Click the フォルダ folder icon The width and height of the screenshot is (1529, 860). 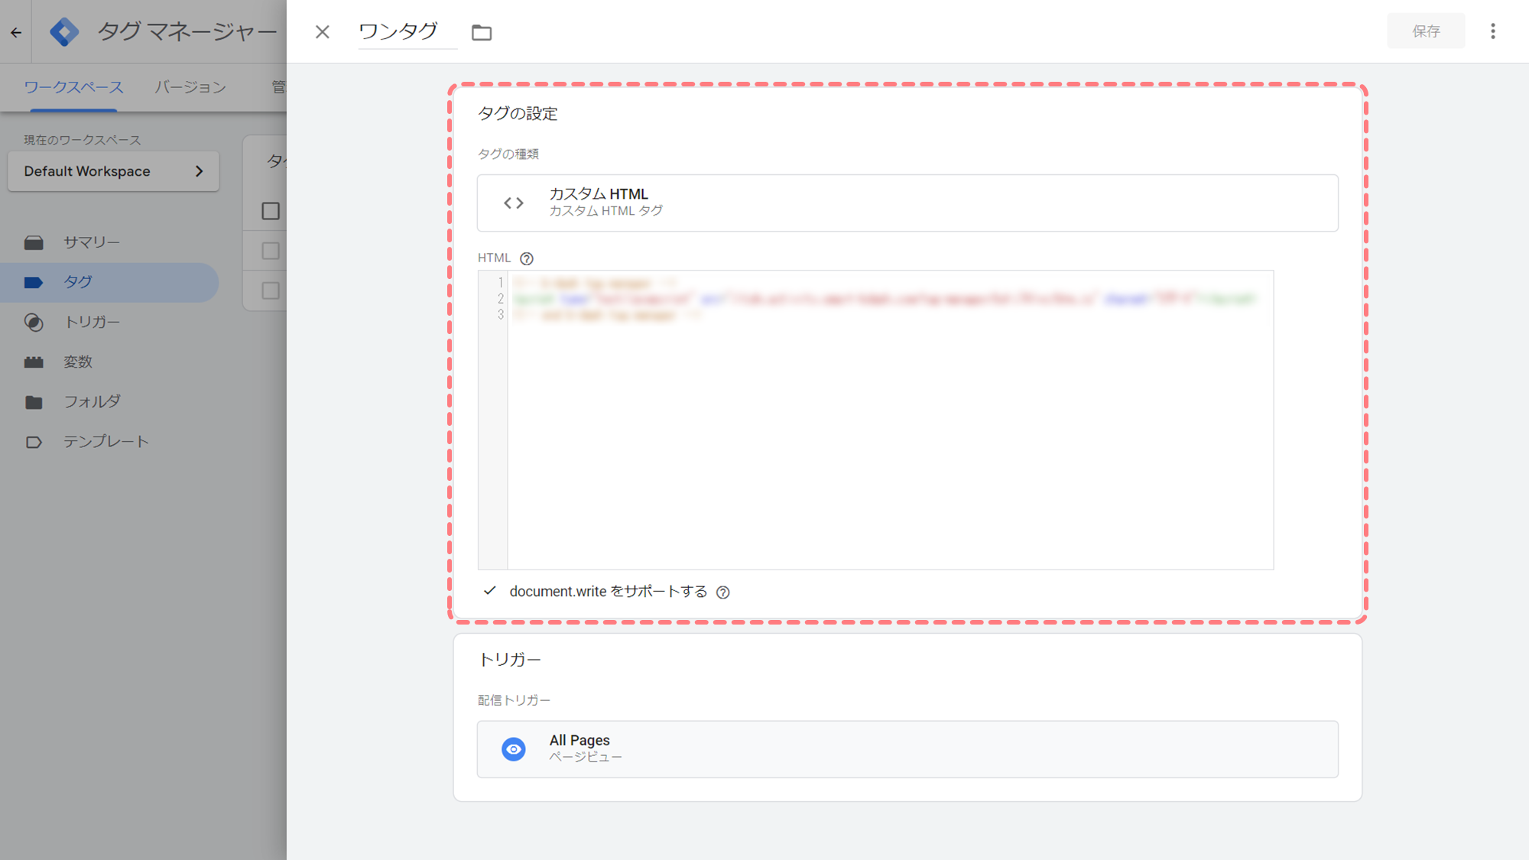tap(34, 402)
